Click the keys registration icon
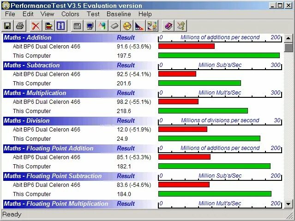Image resolution: width=295 pixels, height=221 pixels. click(x=181, y=26)
